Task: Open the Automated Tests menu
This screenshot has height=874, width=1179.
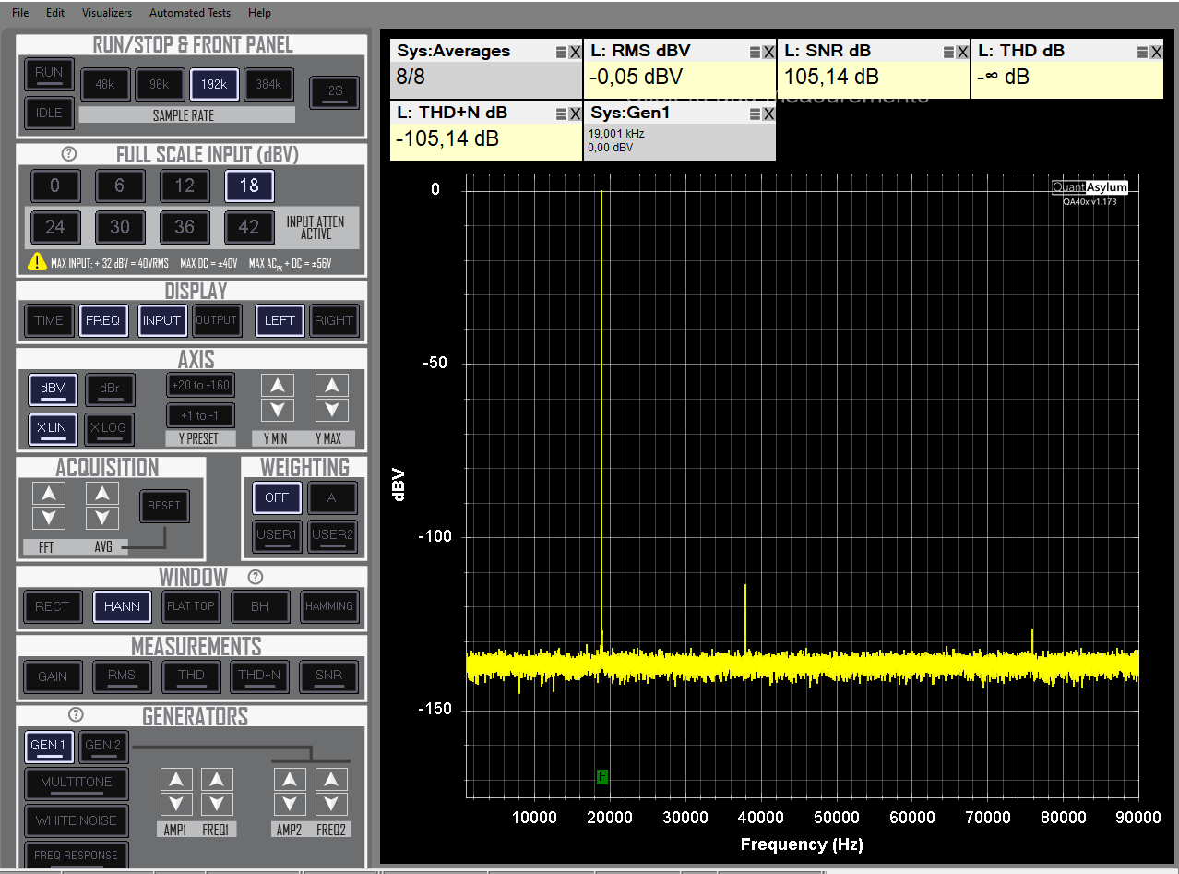Action: (x=190, y=13)
